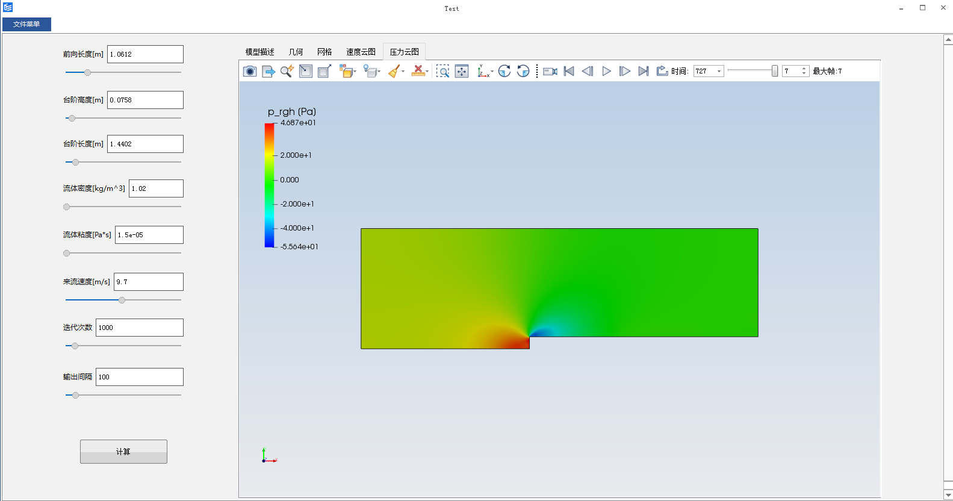The image size is (953, 501).
Task: Select the 压力云图 tab
Action: 404,52
